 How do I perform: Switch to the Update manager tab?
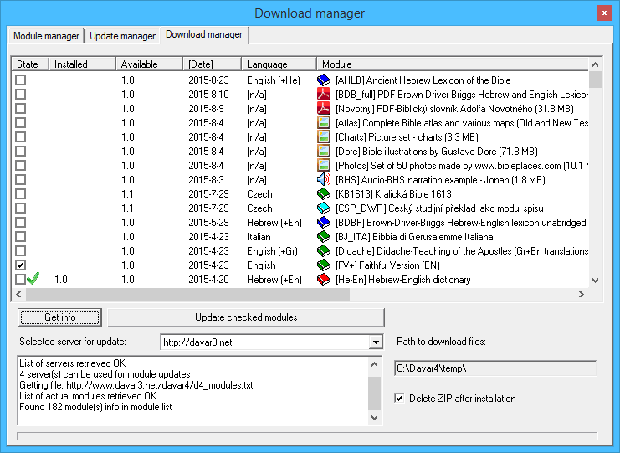(122, 36)
